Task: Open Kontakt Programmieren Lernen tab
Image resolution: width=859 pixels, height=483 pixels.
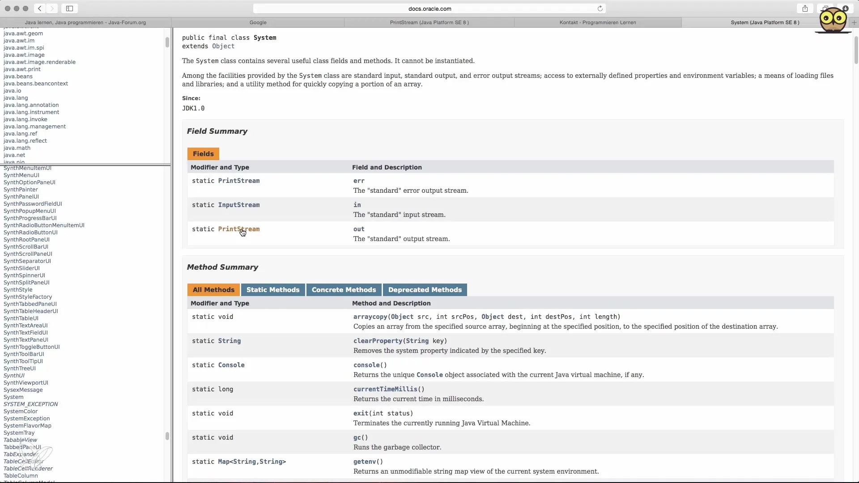Action: (x=597, y=22)
